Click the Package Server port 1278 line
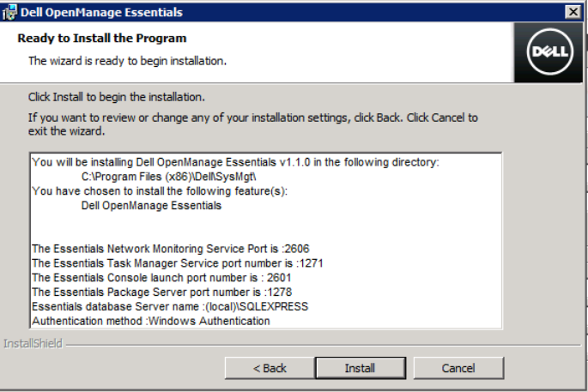The width and height of the screenshot is (588, 392). click(x=162, y=292)
